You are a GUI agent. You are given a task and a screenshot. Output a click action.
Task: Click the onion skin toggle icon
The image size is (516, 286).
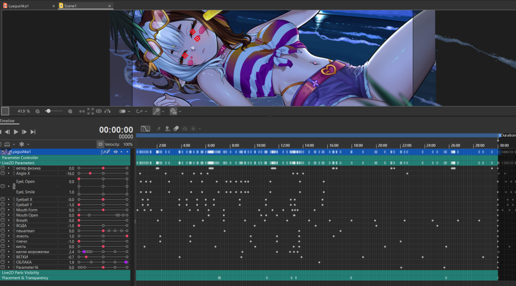122,111
